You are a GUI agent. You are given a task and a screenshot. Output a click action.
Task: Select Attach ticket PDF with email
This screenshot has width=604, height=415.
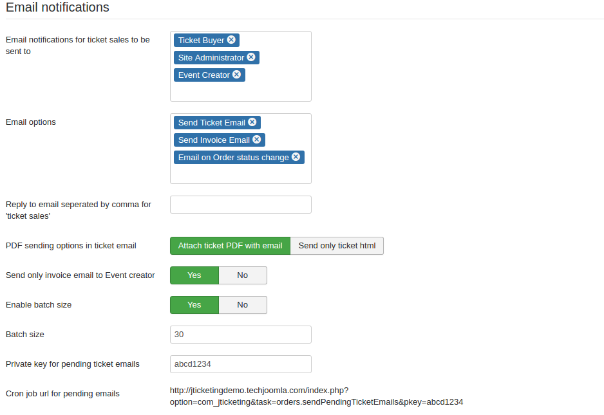point(230,246)
